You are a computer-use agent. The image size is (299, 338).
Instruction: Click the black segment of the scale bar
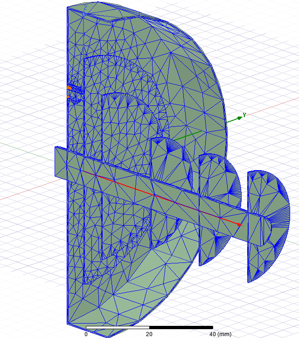click(181, 327)
